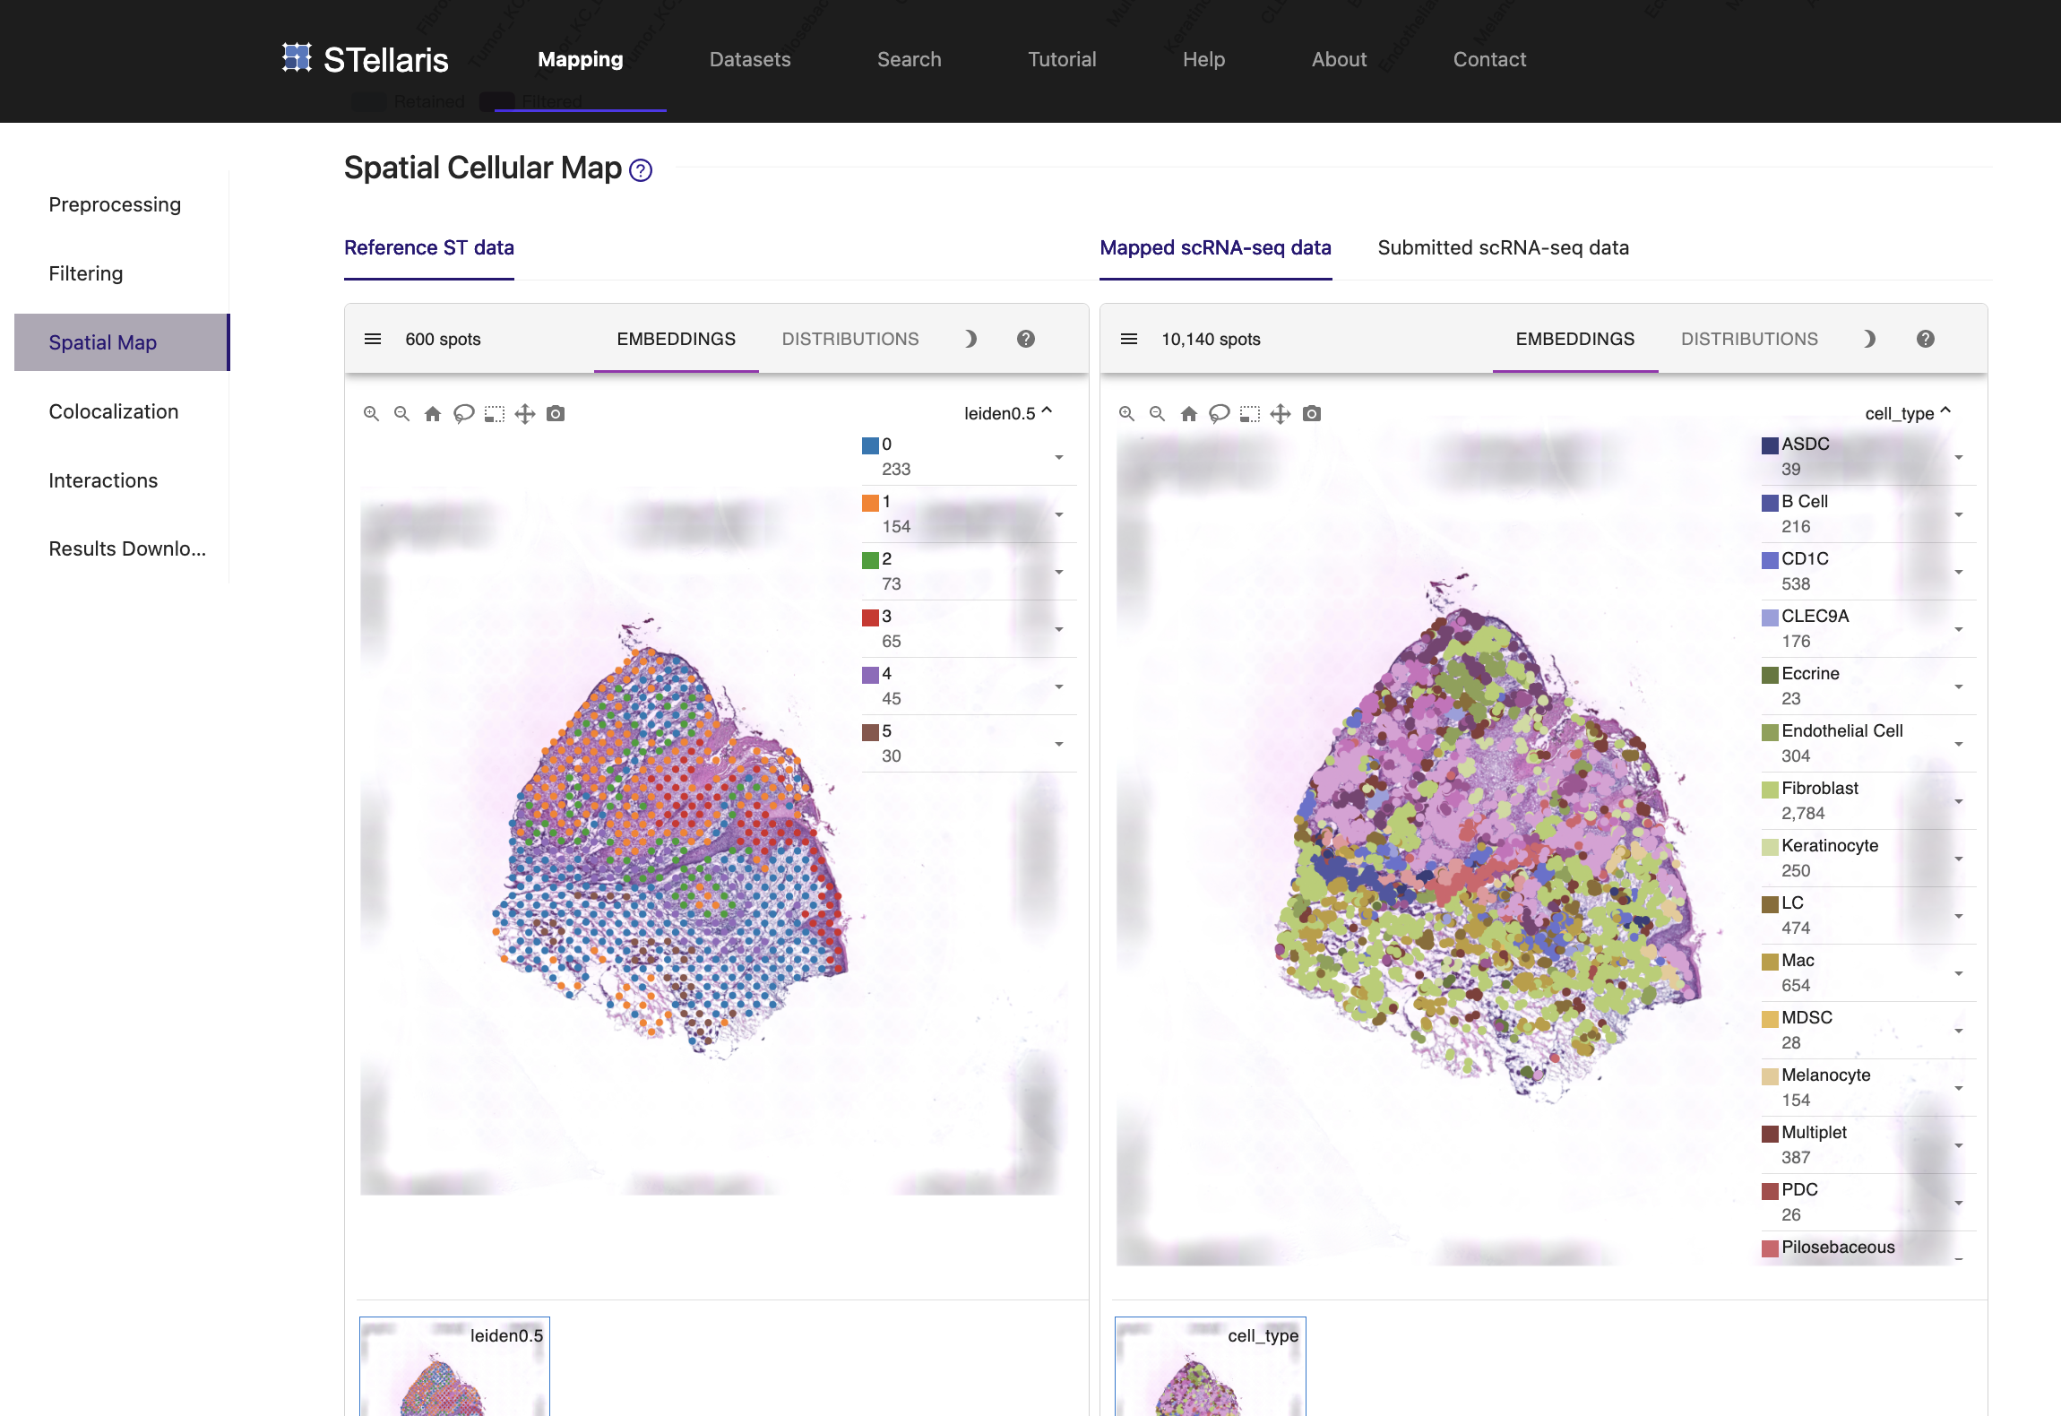Open help in 10,140 spots panel header
The width and height of the screenshot is (2061, 1416).
(1926, 339)
